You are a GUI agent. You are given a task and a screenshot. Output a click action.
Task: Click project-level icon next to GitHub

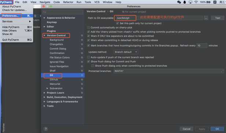(x=82, y=80)
